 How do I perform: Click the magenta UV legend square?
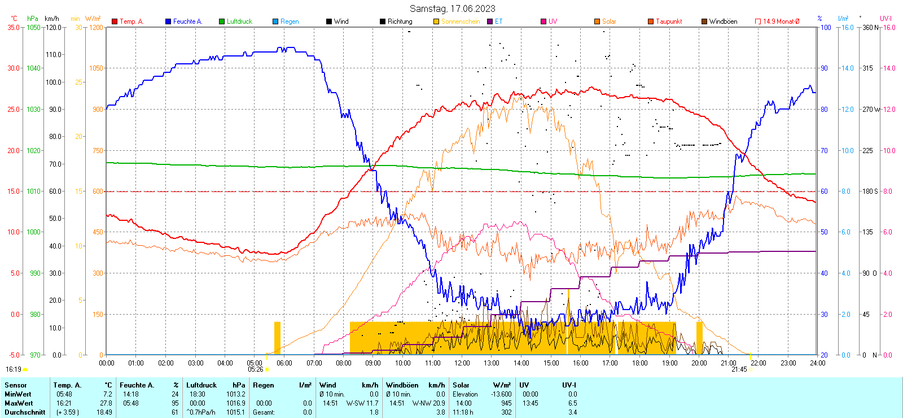543,21
